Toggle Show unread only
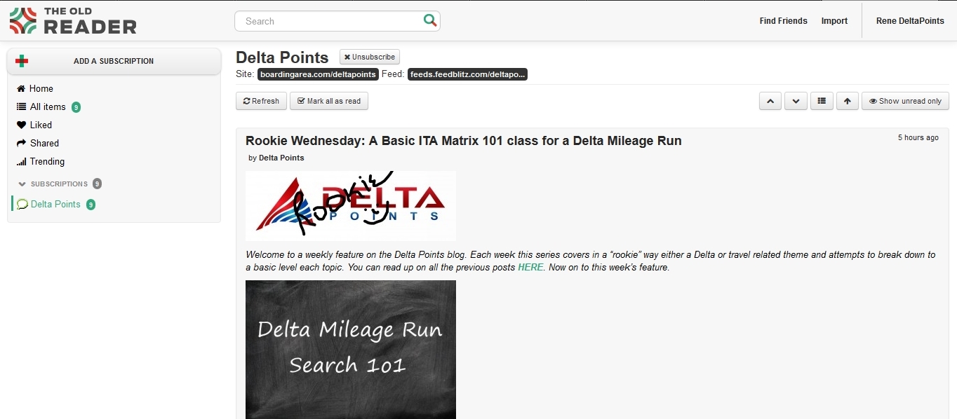Image resolution: width=957 pixels, height=419 pixels. click(904, 101)
